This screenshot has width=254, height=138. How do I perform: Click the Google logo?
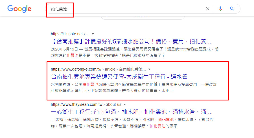click(x=19, y=9)
